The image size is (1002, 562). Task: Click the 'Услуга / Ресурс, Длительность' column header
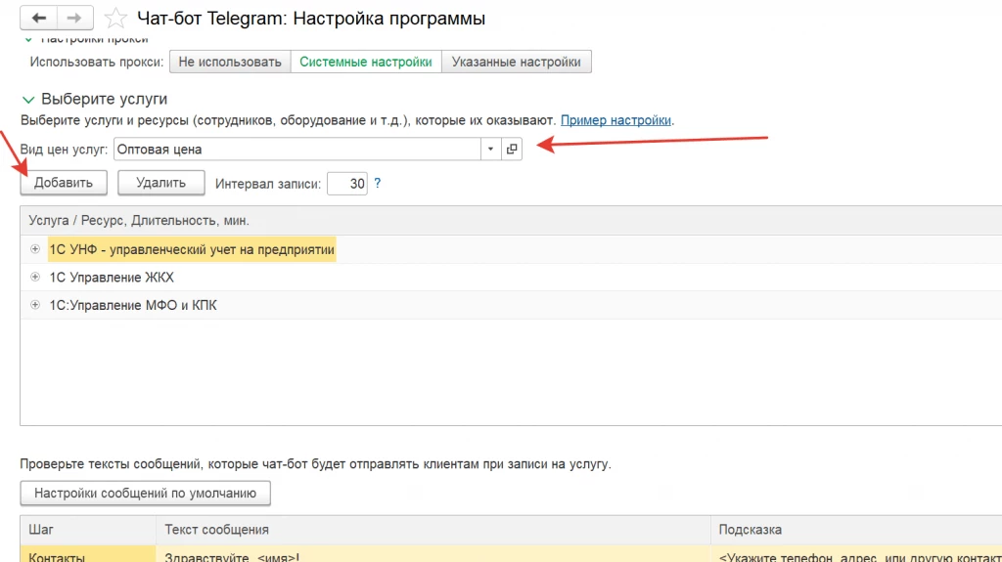coord(511,220)
